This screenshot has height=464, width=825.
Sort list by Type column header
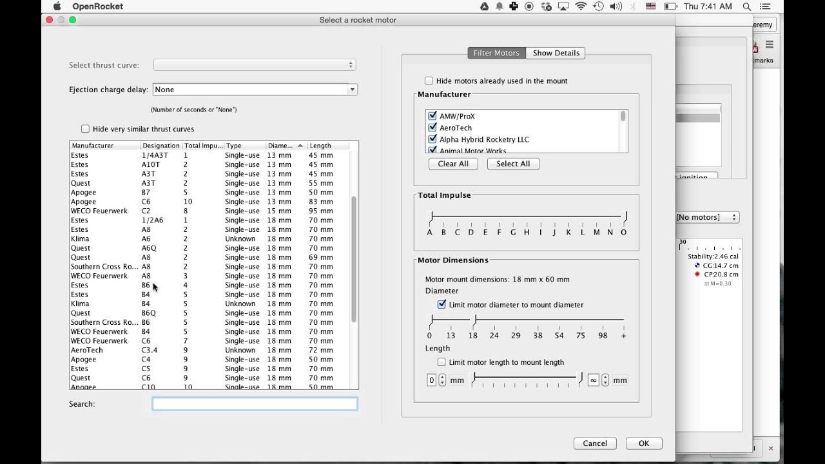(244, 146)
